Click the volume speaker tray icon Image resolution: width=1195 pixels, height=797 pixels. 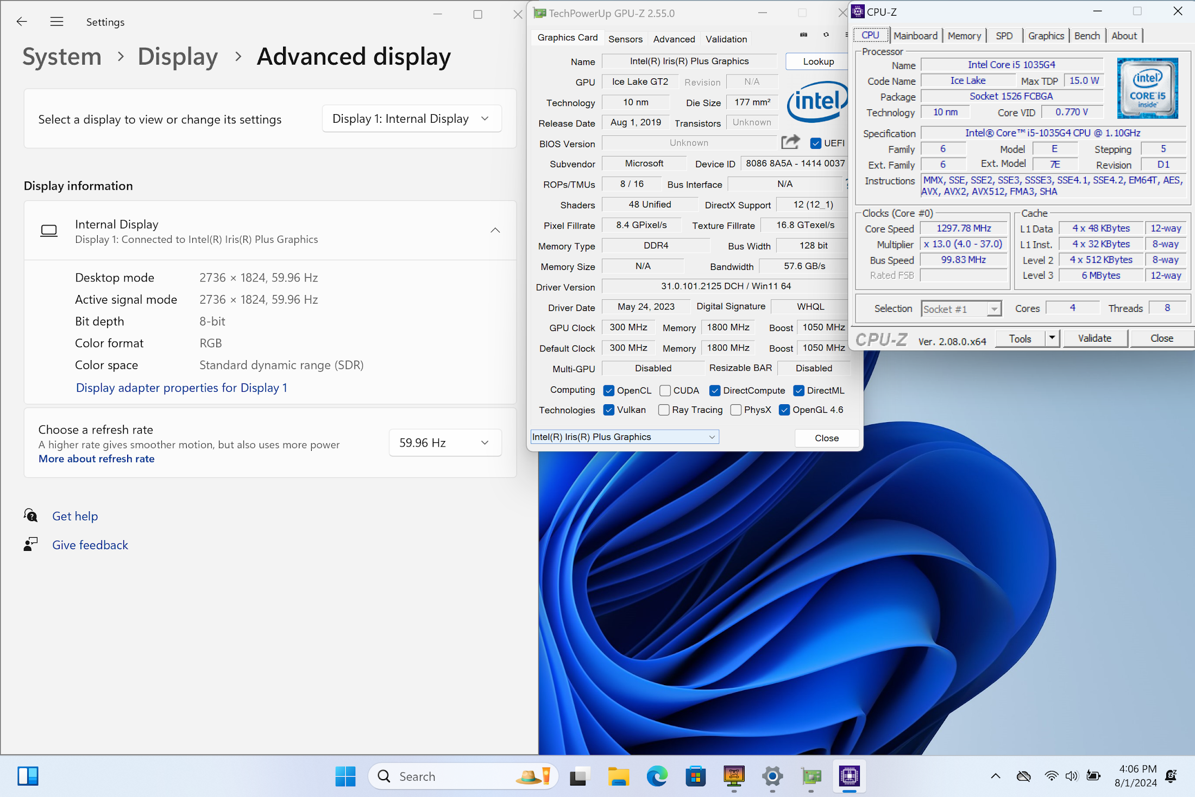point(1072,776)
